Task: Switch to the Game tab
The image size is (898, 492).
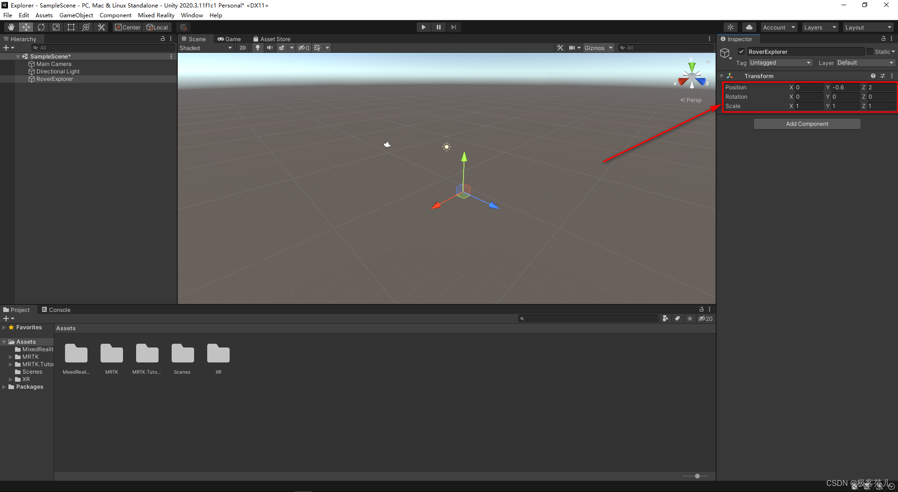Action: (229, 39)
